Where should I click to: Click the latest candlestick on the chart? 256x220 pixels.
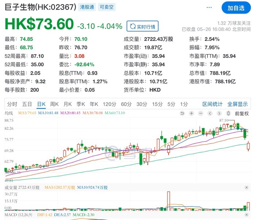pyautogui.click(x=248, y=146)
